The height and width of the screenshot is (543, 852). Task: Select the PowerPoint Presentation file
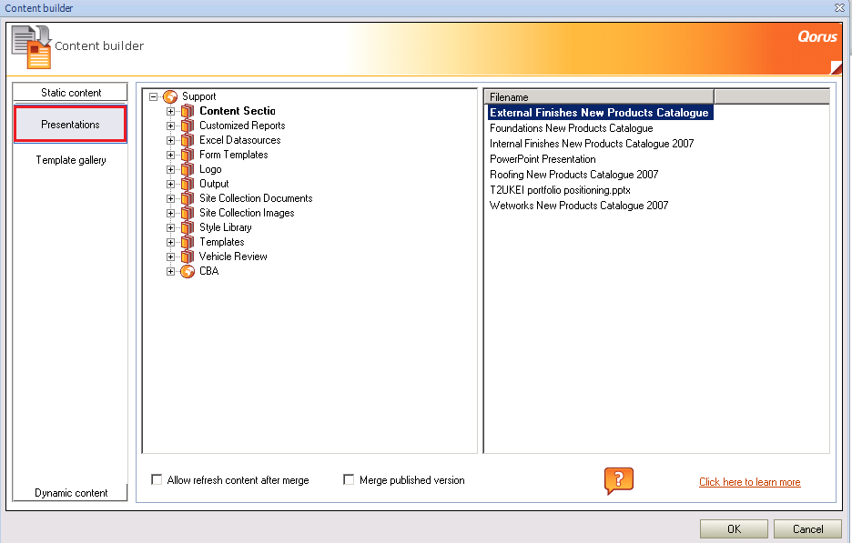[x=543, y=159]
